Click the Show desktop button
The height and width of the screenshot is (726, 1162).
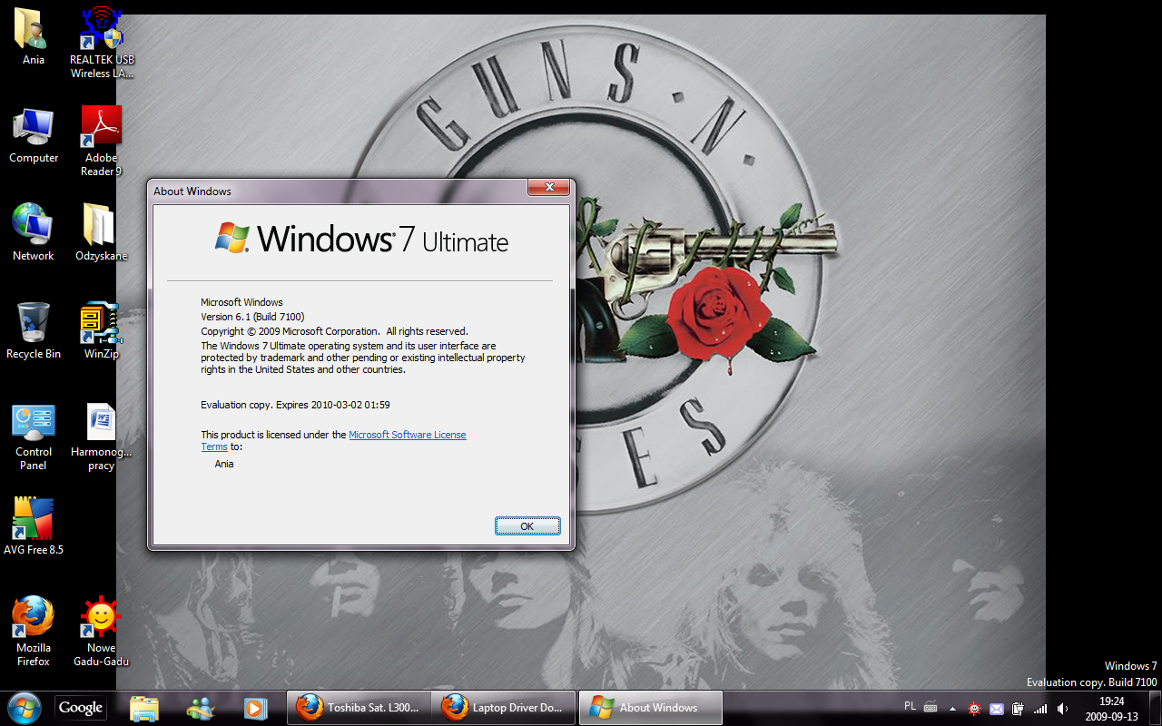pyautogui.click(x=1155, y=708)
